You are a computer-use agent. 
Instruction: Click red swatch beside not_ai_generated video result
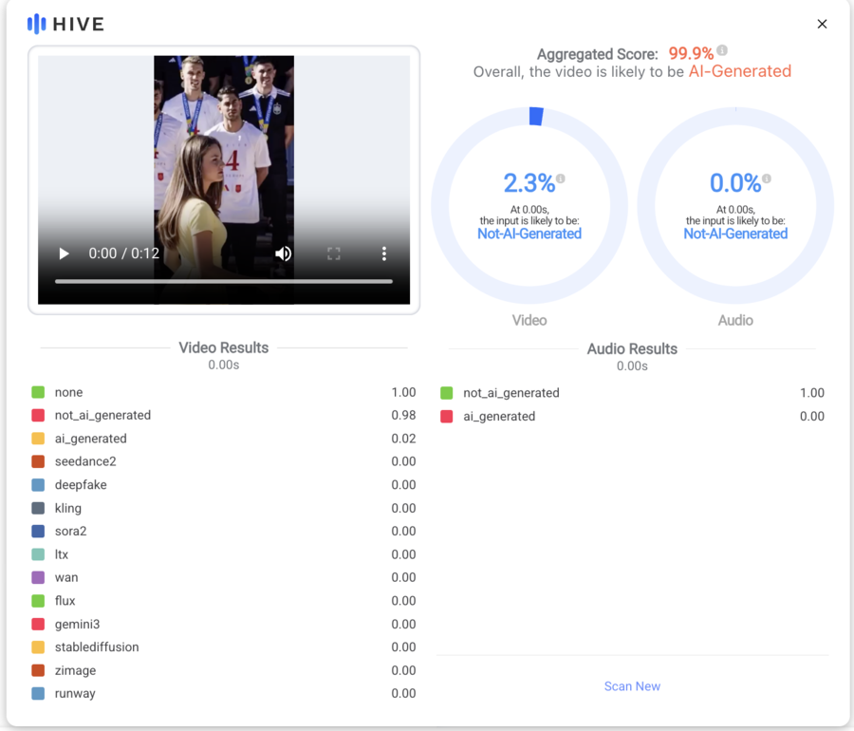[x=38, y=416]
